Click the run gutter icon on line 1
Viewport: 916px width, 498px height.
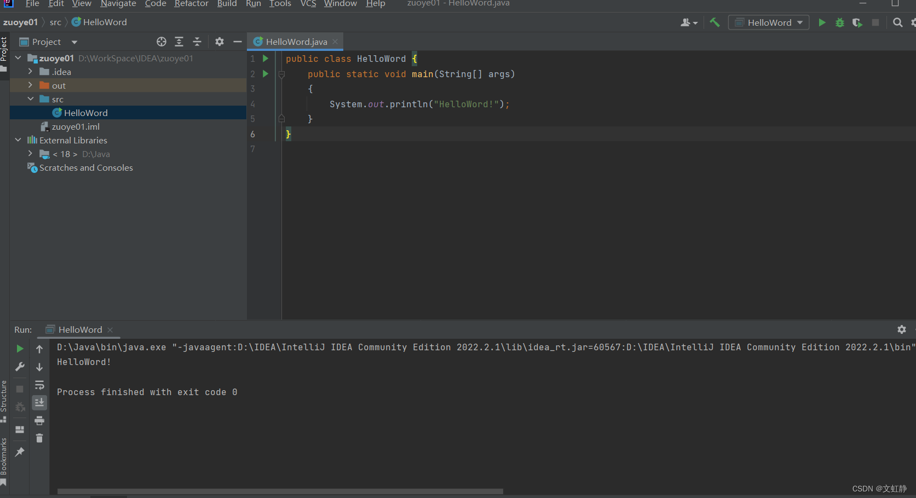click(265, 59)
